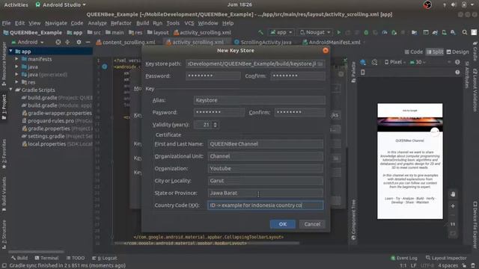Expand the java folder
This screenshot has width=479, height=269.
pyautogui.click(x=16, y=67)
